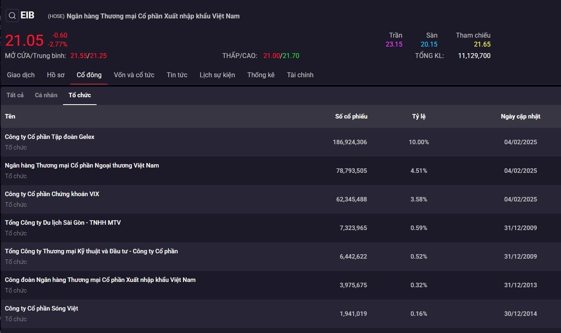Click Công đoàn Ngân hàng Xuất nhập khẩu row
Viewport: 561px width, 333px height.
coord(280,285)
